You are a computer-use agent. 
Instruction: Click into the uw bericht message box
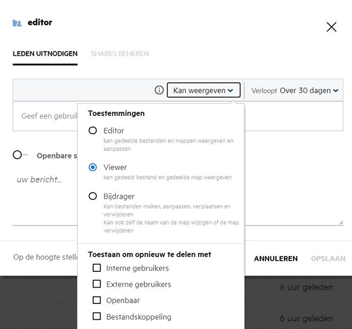click(x=44, y=195)
